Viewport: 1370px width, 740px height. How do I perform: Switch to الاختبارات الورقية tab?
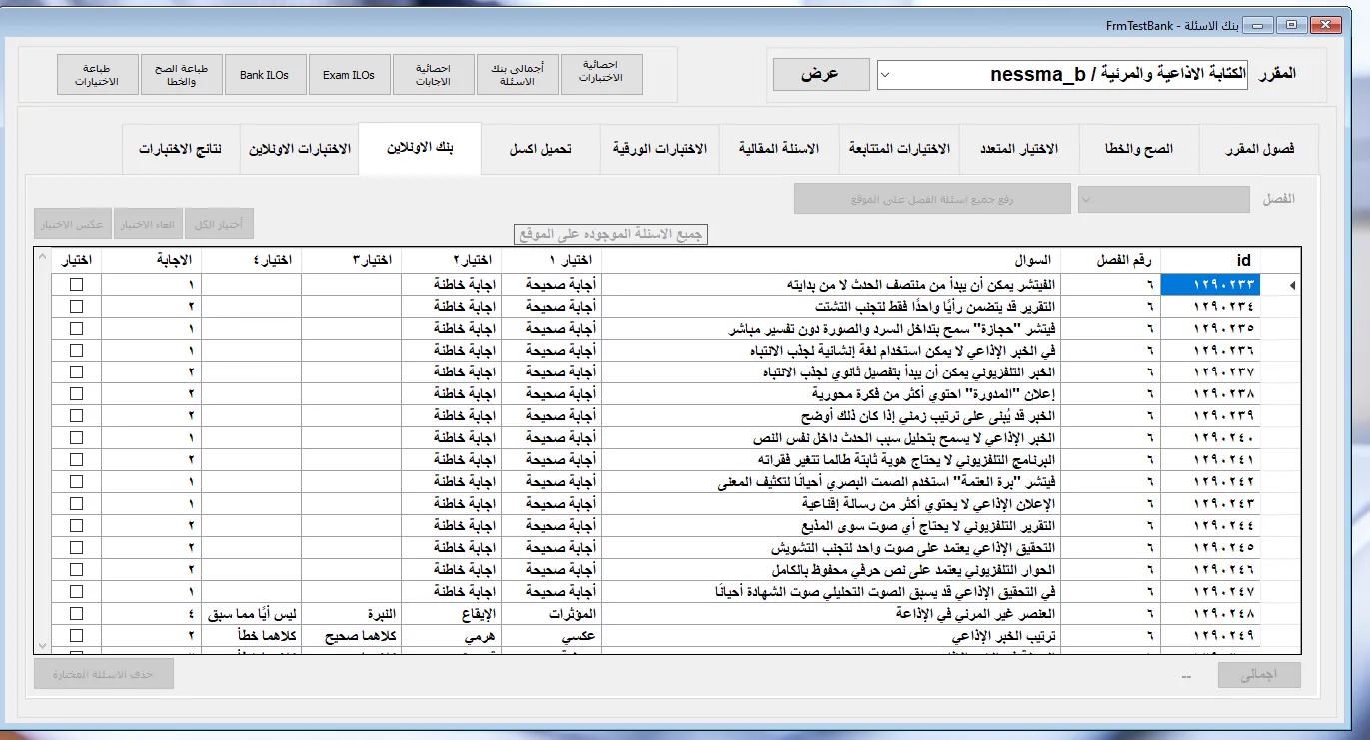(x=660, y=149)
